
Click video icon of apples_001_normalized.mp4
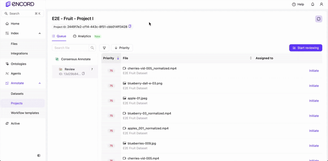(125, 128)
